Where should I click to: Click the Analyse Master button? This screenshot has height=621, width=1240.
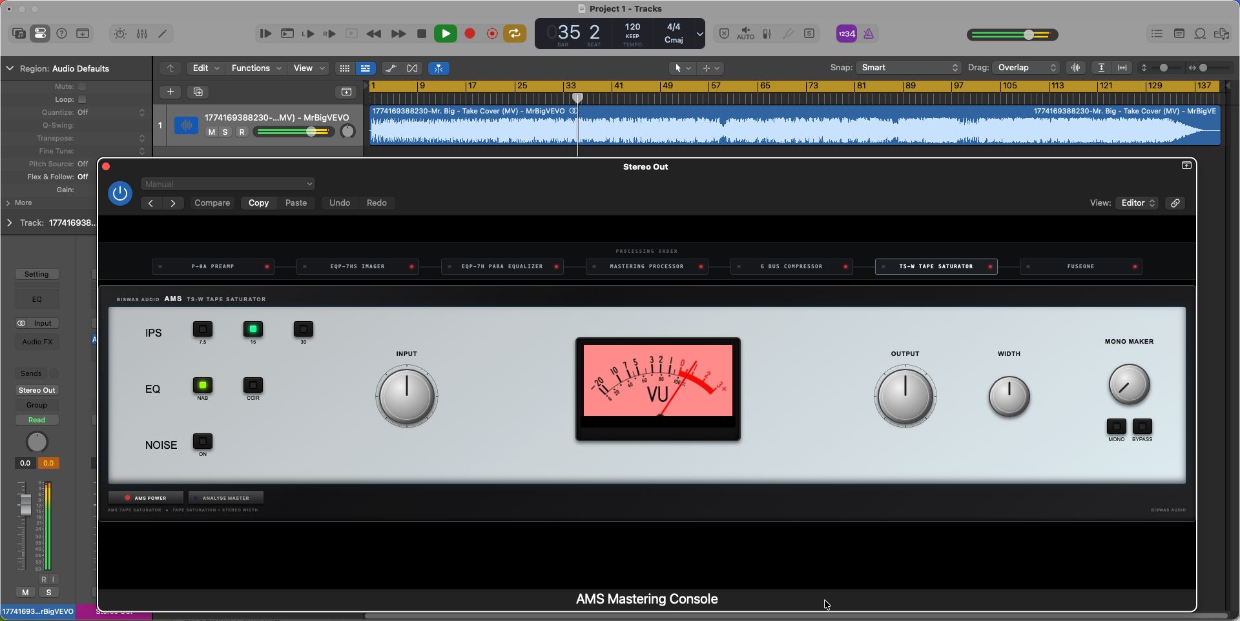(x=226, y=498)
